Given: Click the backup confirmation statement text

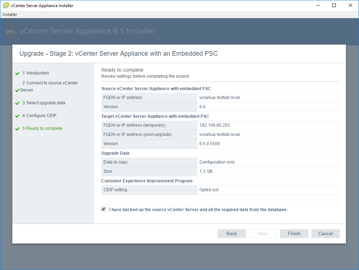Looking at the screenshot, I should click(x=198, y=210).
